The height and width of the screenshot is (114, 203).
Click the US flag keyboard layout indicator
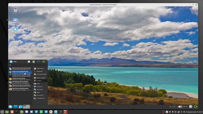179,112
